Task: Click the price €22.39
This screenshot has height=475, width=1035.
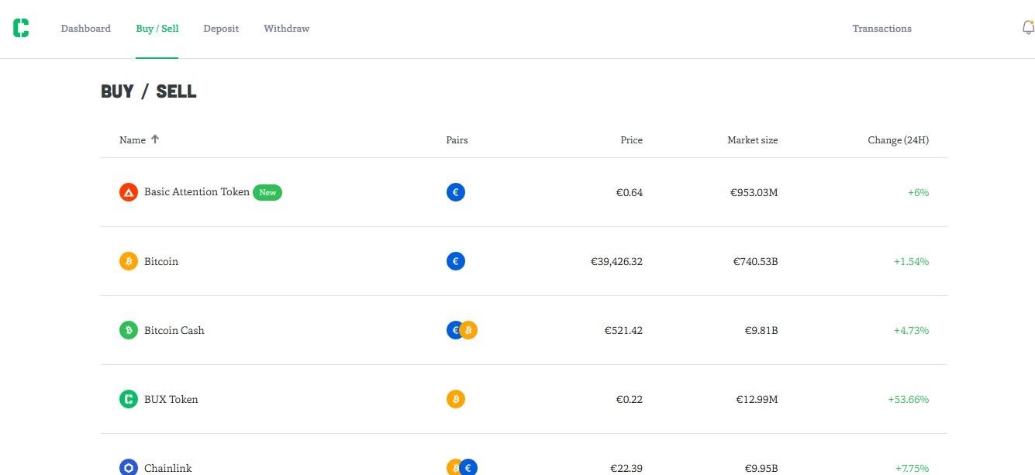Action: (x=626, y=468)
